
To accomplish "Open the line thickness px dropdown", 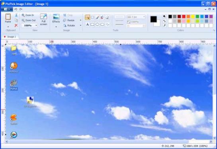I will pyautogui.click(x=136, y=17).
